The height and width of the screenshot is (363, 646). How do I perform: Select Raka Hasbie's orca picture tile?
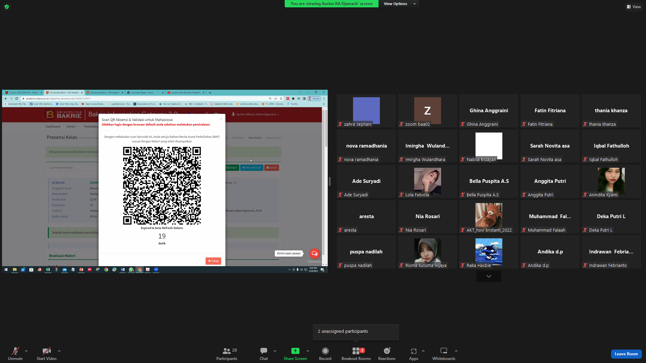coord(489,252)
